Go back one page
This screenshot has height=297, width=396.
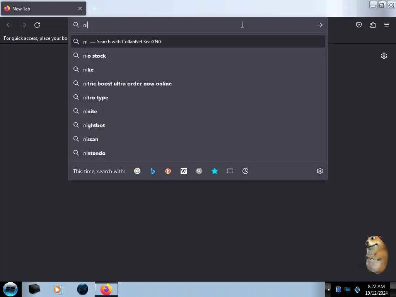pyautogui.click(x=9, y=25)
